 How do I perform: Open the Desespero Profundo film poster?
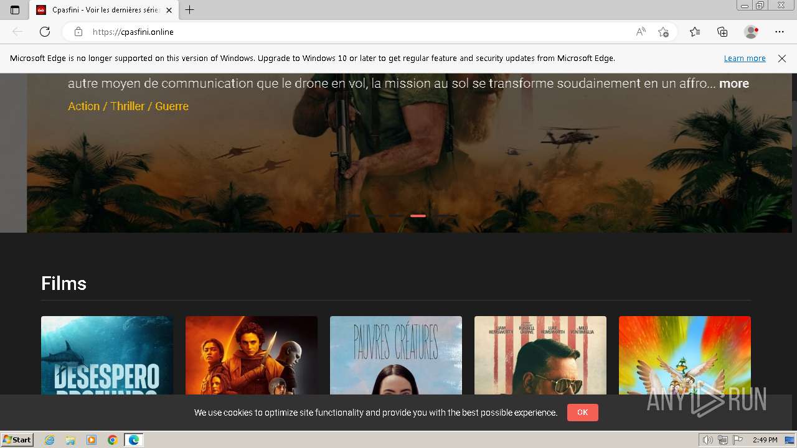tap(107, 355)
